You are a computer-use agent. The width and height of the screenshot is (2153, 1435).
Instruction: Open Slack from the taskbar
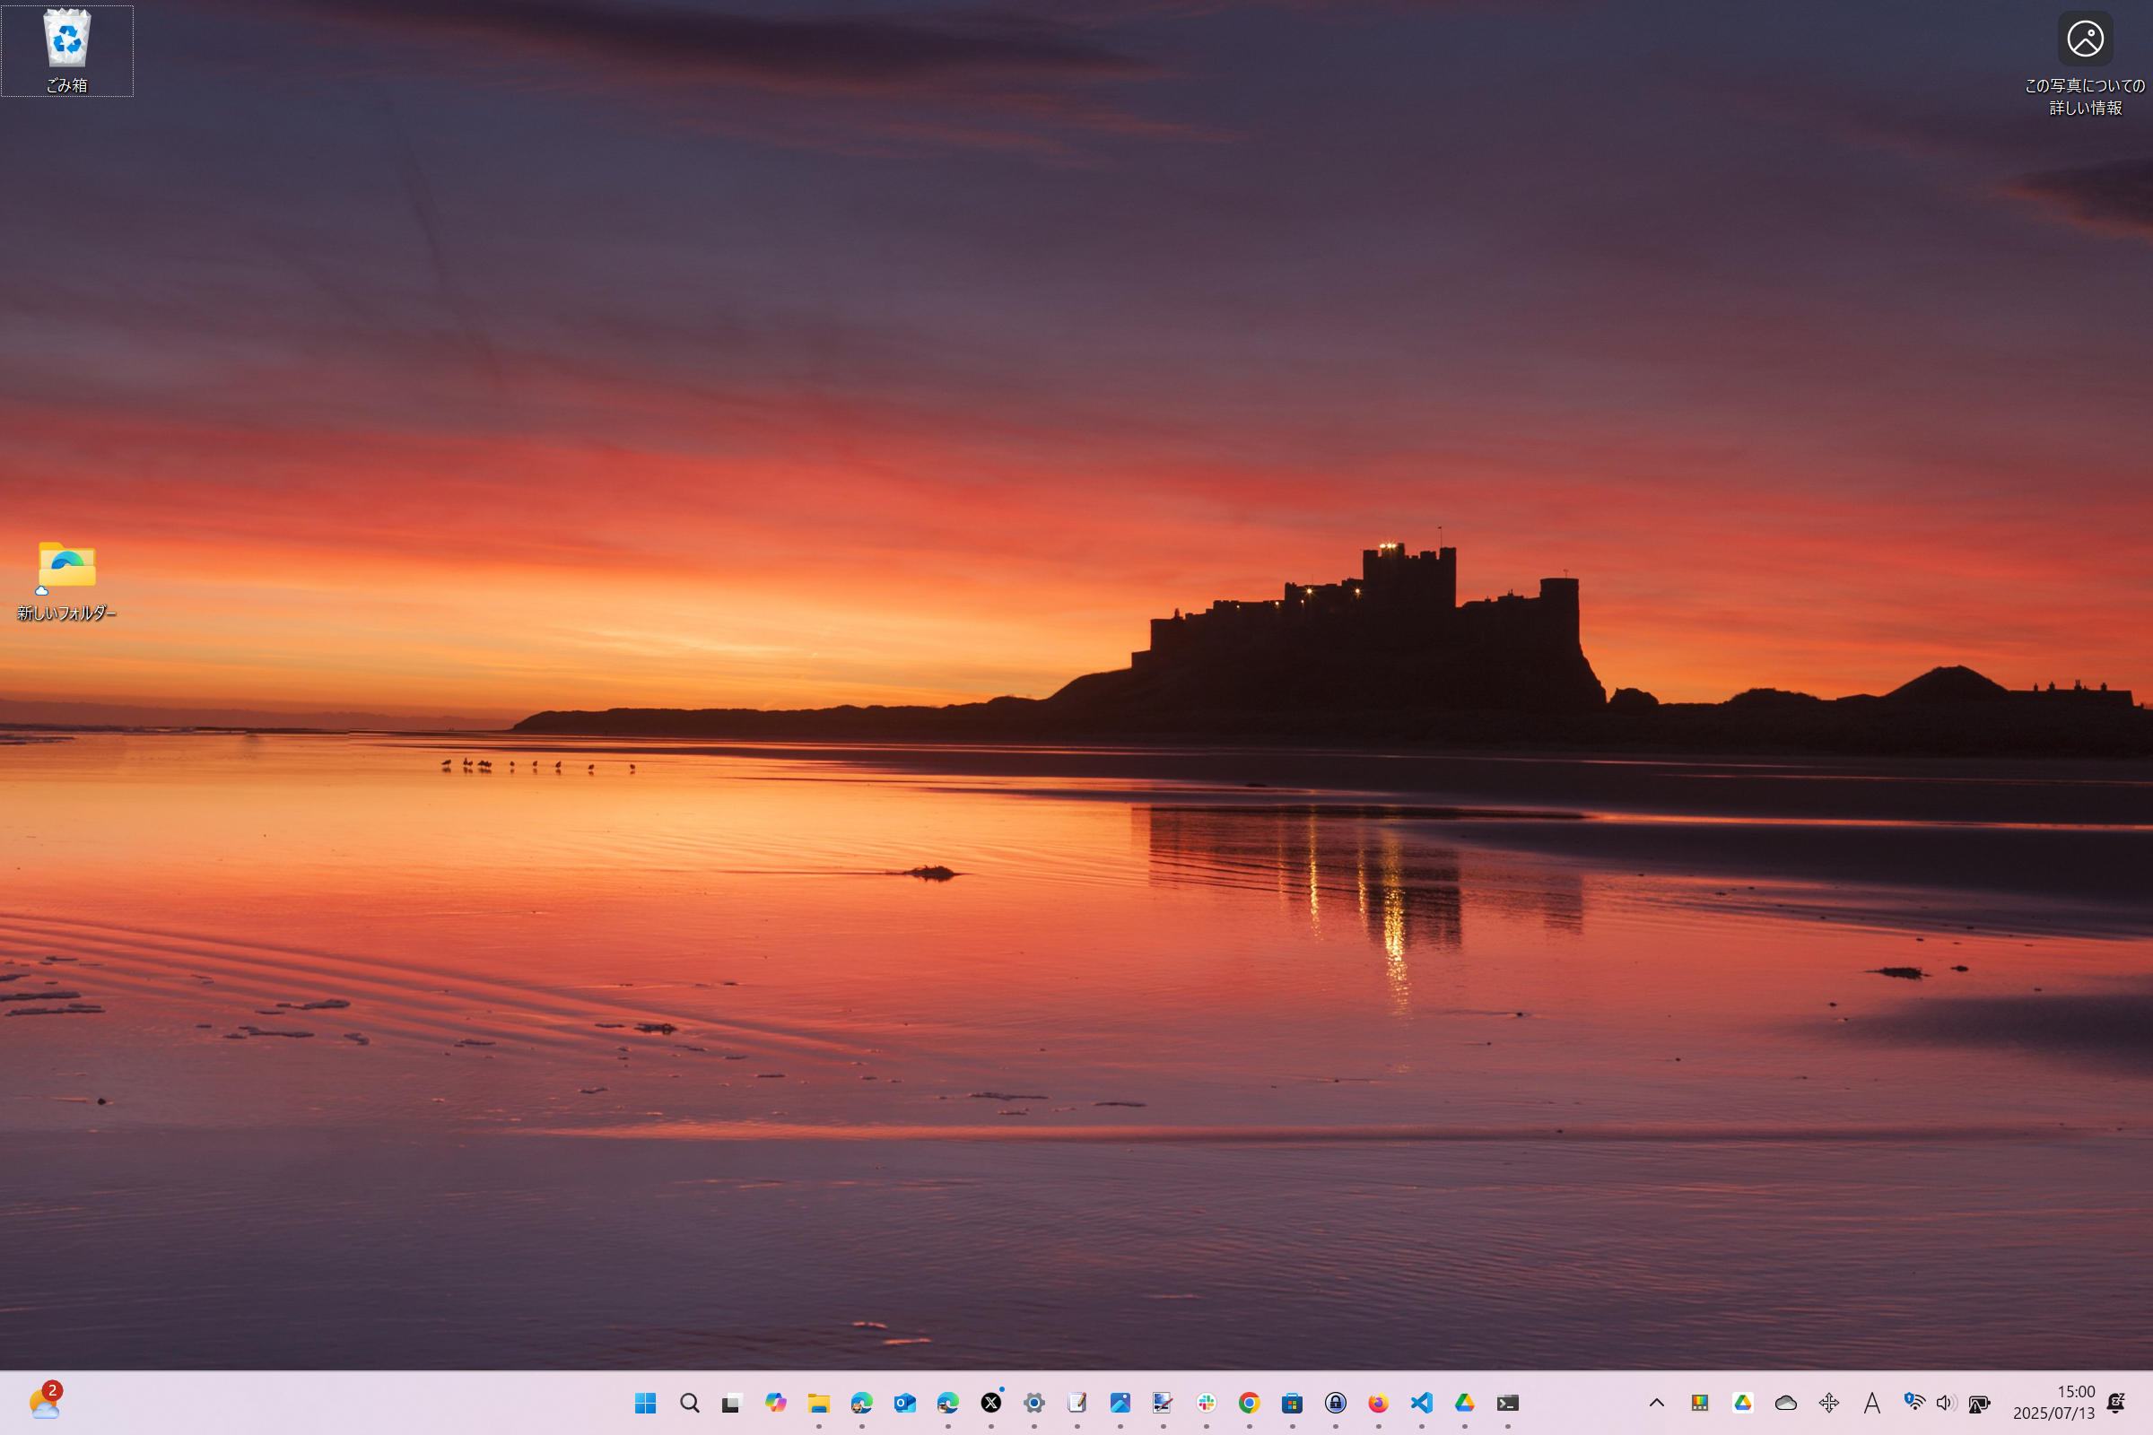[x=1206, y=1402]
